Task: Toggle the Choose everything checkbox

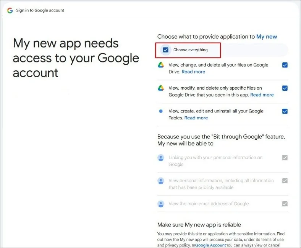Action: click(x=166, y=50)
